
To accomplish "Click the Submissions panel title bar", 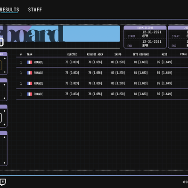I will (x=145, y=28).
